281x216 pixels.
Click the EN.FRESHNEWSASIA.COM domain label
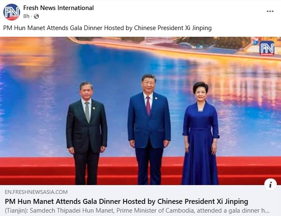36,192
